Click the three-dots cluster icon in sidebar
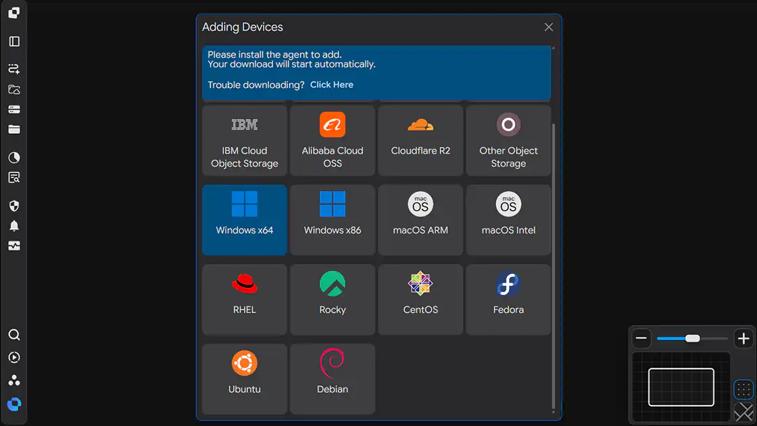757x426 pixels. [14, 380]
